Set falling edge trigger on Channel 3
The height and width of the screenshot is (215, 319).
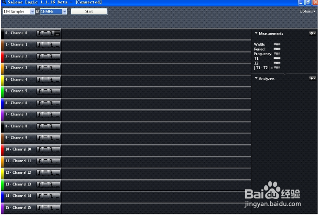point(51,68)
